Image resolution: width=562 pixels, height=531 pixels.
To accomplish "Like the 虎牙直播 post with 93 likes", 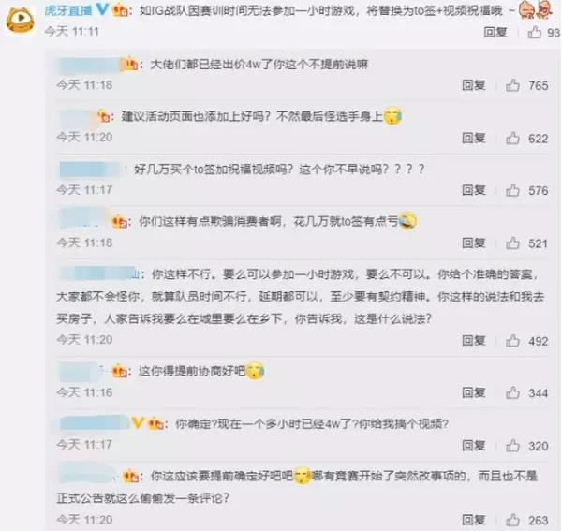I will (534, 32).
